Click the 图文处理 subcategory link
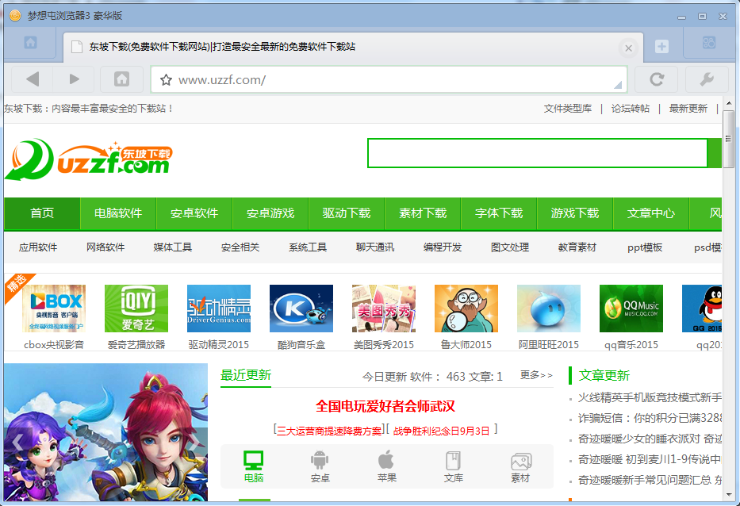The image size is (740, 506). coord(510,247)
